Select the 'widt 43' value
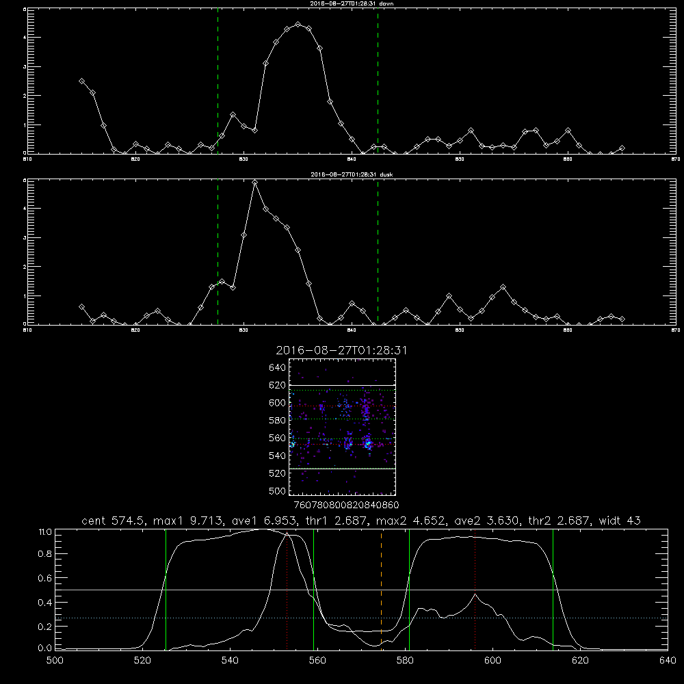This screenshot has width=684, height=684. [620, 521]
